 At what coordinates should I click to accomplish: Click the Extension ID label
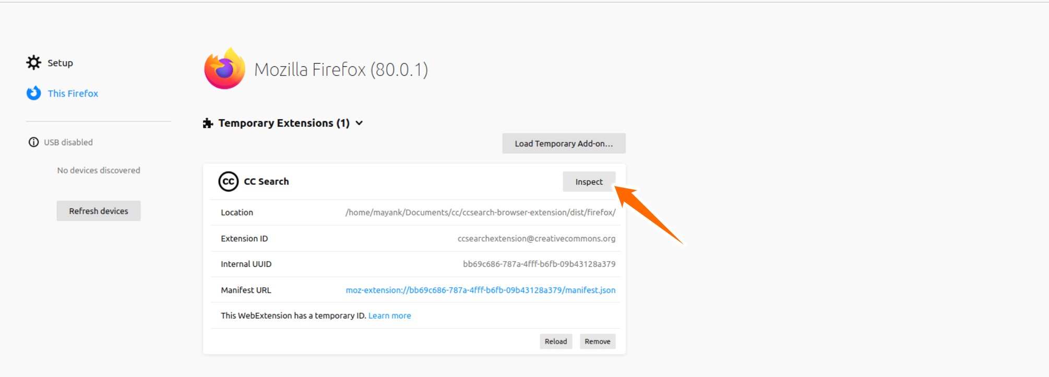[x=244, y=239]
